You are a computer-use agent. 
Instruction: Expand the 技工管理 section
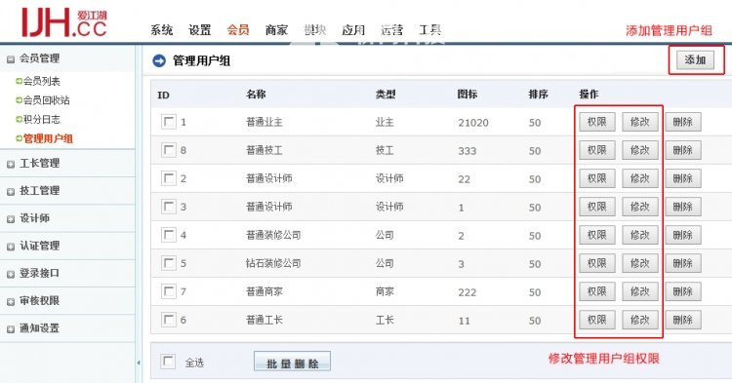(x=11, y=191)
